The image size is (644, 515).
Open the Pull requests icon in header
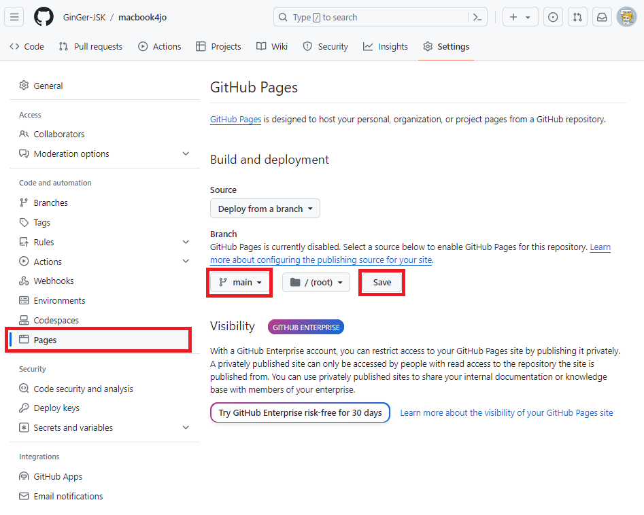point(577,17)
